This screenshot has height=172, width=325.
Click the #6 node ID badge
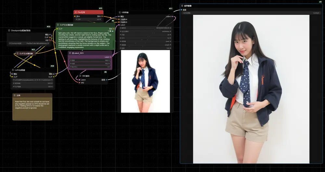(113, 21)
